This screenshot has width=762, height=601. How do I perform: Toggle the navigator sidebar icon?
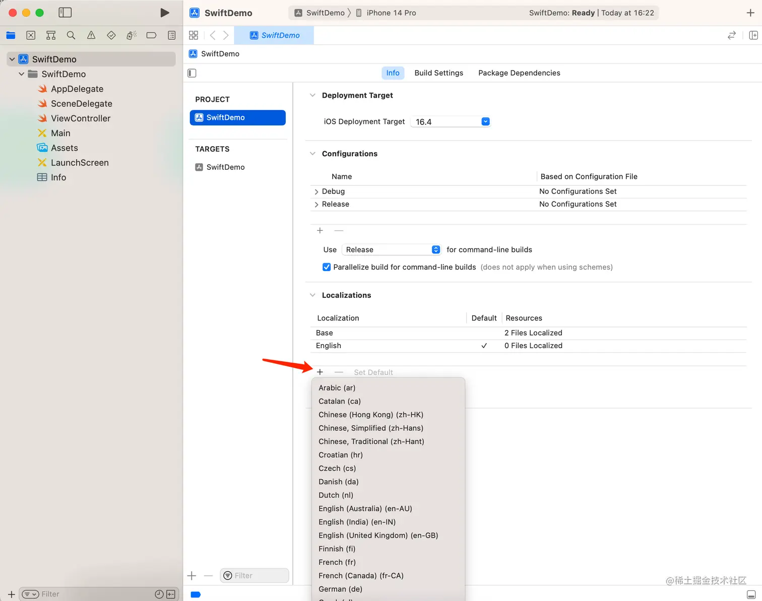point(65,13)
